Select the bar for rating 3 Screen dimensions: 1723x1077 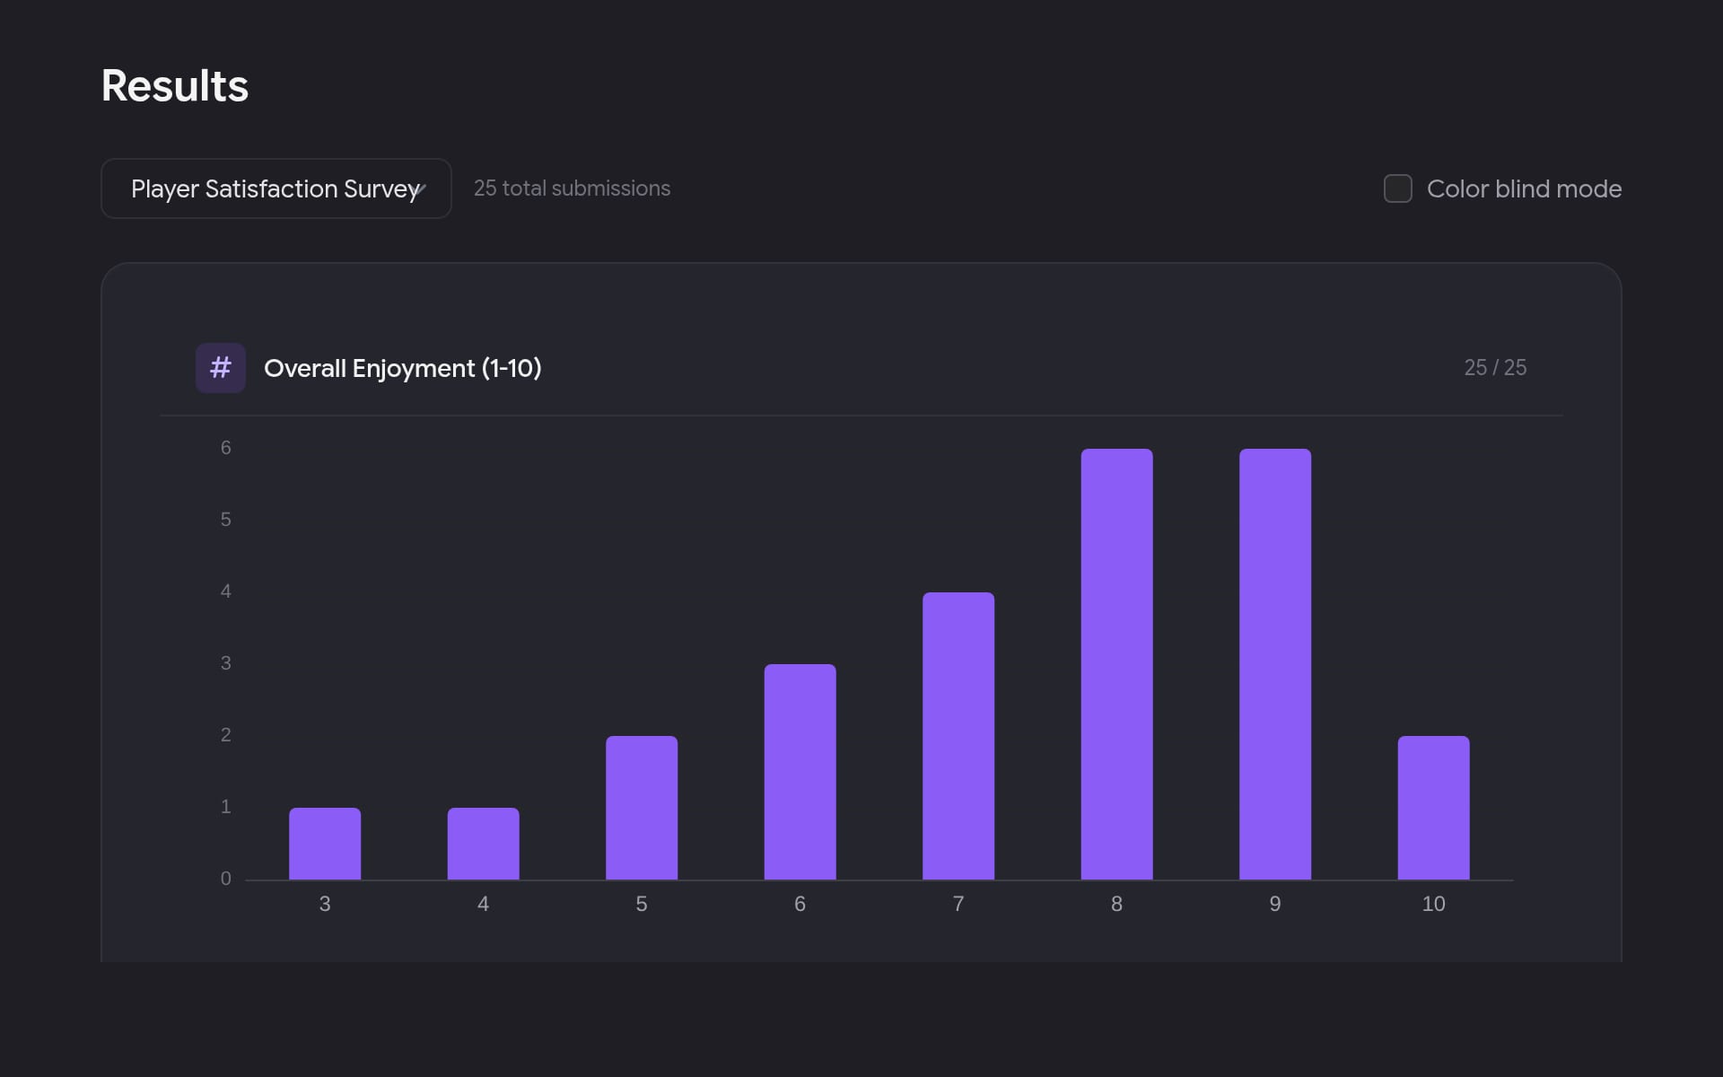click(325, 844)
